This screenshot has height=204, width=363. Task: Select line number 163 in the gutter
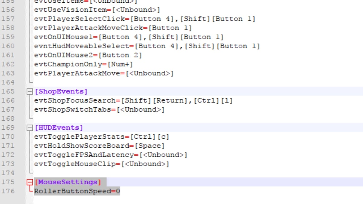click(x=8, y=73)
